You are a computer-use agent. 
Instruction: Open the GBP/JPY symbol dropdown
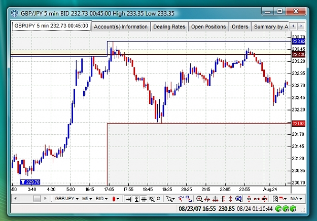tap(67, 199)
